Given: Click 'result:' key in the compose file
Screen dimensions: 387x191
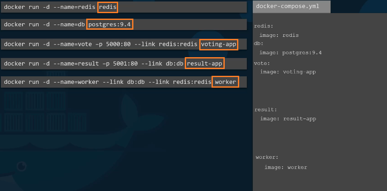Looking at the screenshot, I should 266,110.
